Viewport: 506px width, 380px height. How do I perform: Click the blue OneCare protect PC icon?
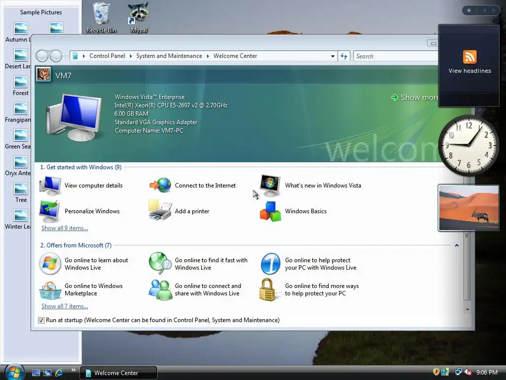[x=270, y=264]
